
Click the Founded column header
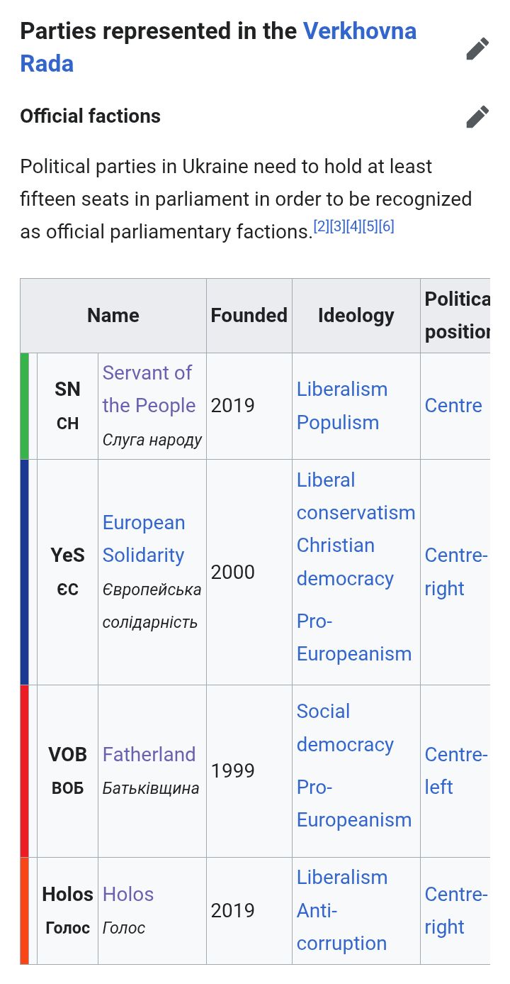coord(249,316)
